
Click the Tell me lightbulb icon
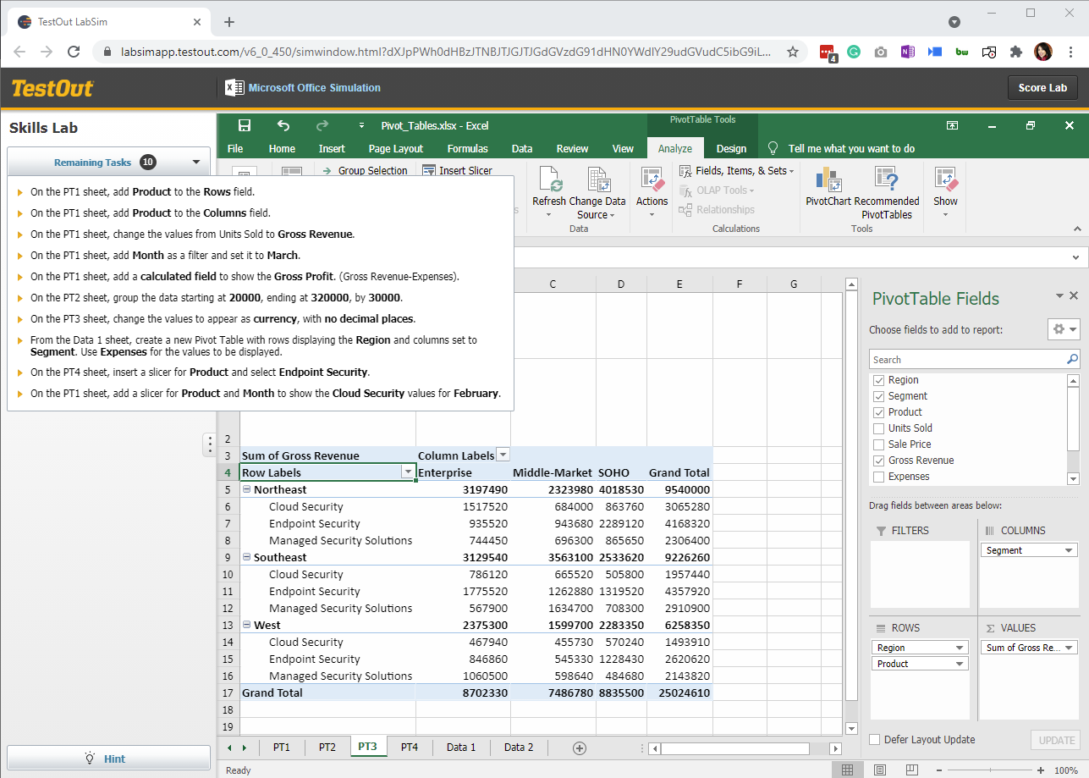tap(772, 148)
